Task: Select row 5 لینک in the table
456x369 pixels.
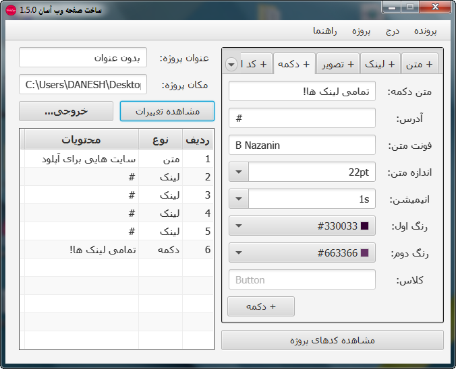Action: coord(117,232)
